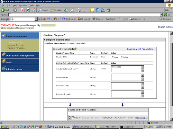Open the Help menu
The width and height of the screenshot is (173, 129).
[38, 6]
